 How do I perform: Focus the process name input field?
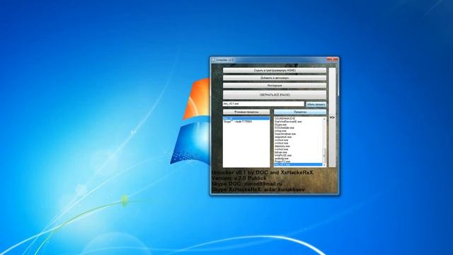click(263, 103)
